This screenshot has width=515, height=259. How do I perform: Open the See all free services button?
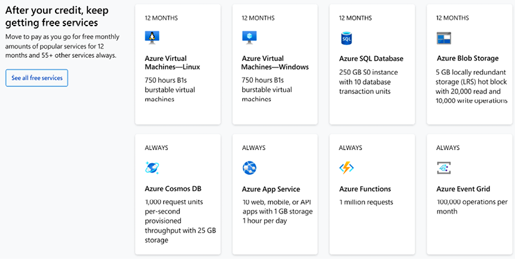[x=37, y=78]
